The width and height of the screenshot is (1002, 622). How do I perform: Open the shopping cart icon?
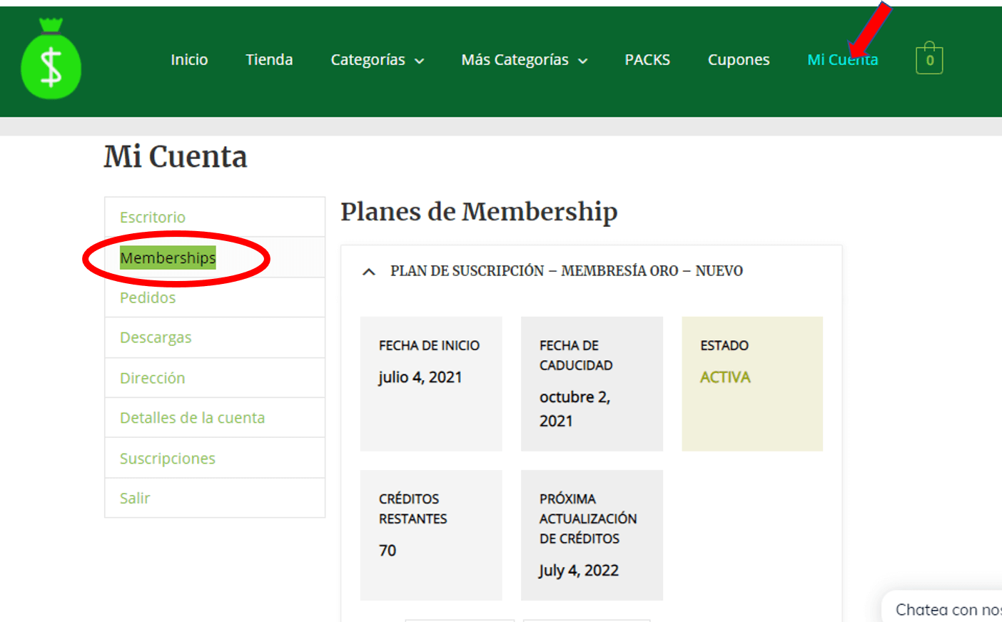pos(928,59)
